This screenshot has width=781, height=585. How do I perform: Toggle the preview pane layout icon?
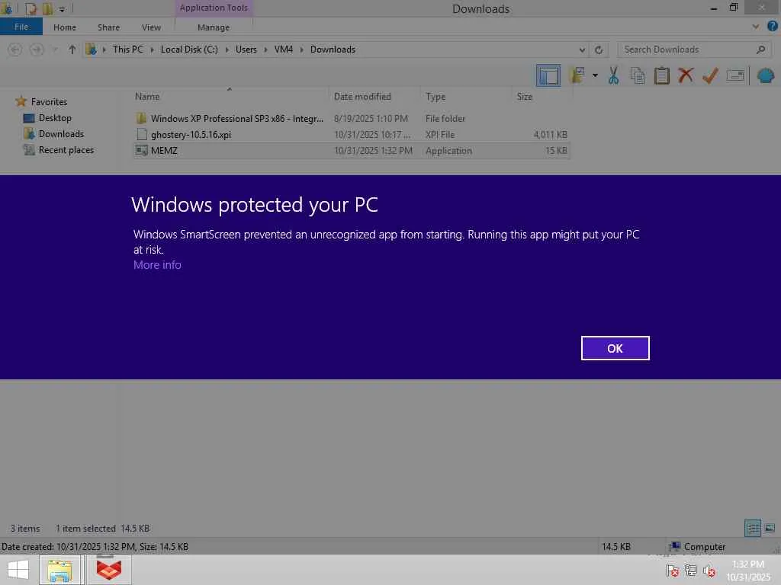coord(548,75)
